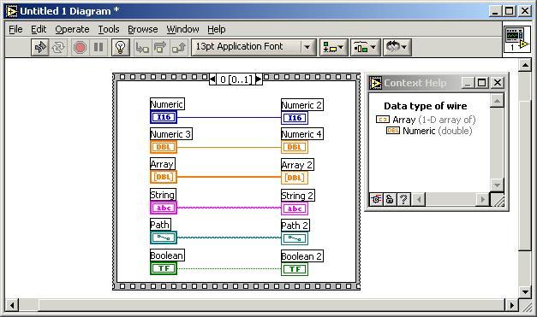The width and height of the screenshot is (537, 317).
Task: Toggle Highlight Execution light bulb
Action: click(x=120, y=47)
